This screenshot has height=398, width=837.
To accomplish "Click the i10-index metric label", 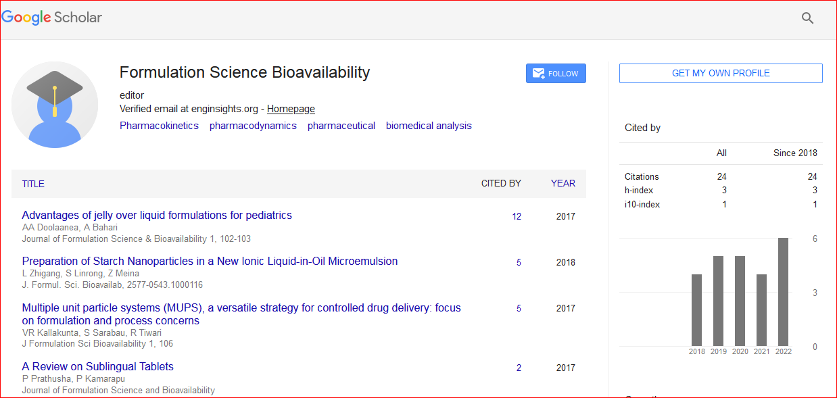I will click(642, 205).
